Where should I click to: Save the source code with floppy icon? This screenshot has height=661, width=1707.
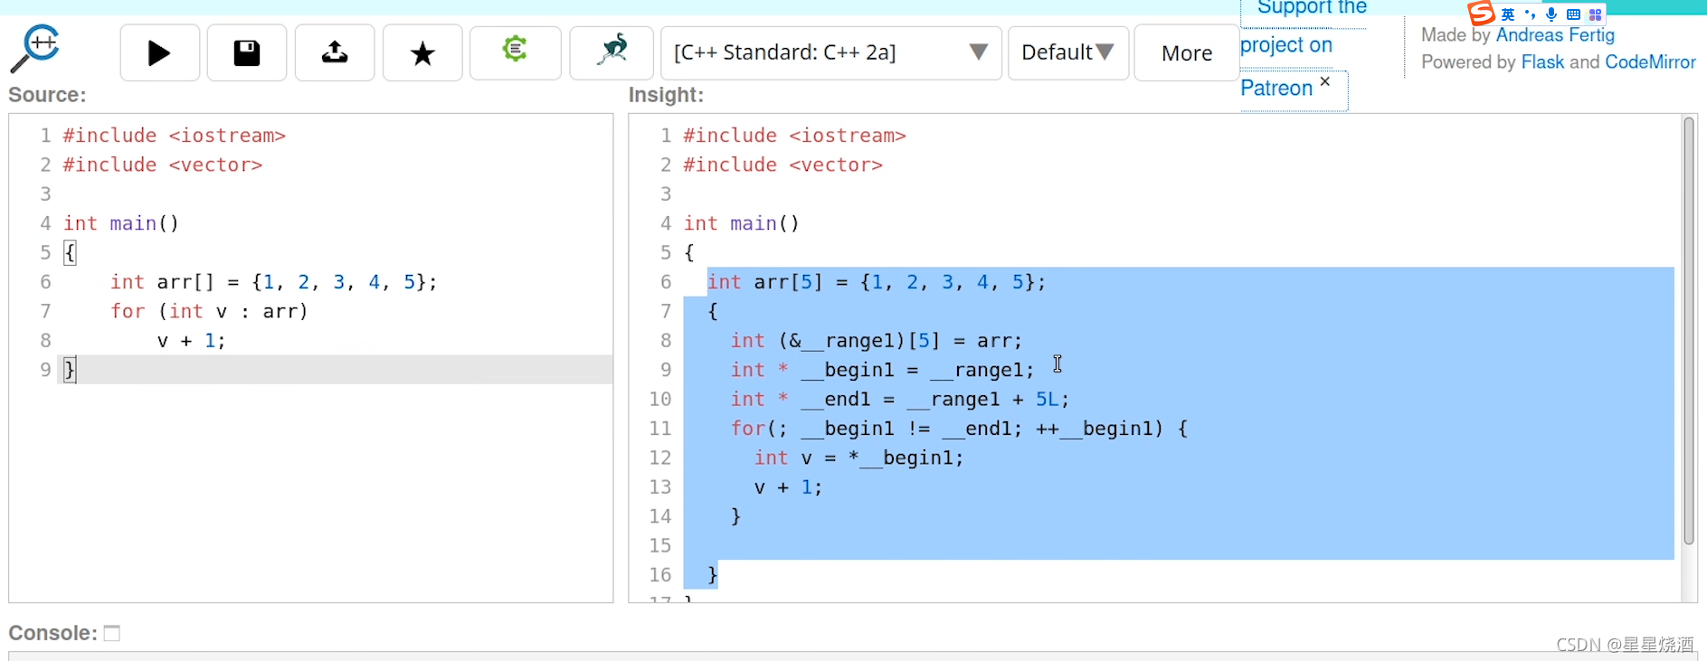(247, 53)
